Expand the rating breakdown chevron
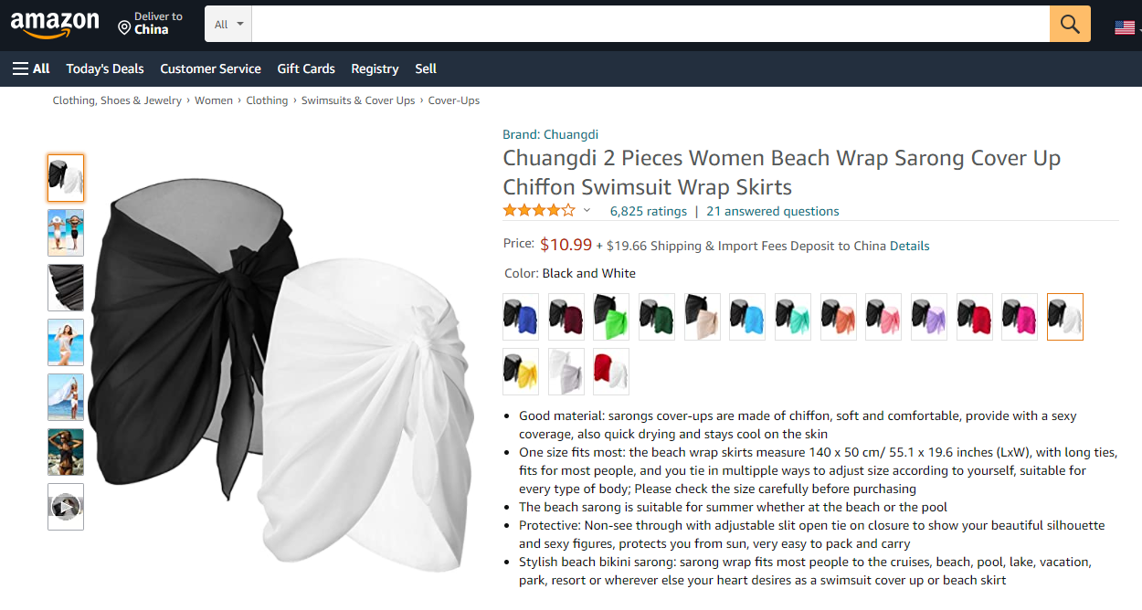Screen dimensions: 1142x610 point(587,211)
